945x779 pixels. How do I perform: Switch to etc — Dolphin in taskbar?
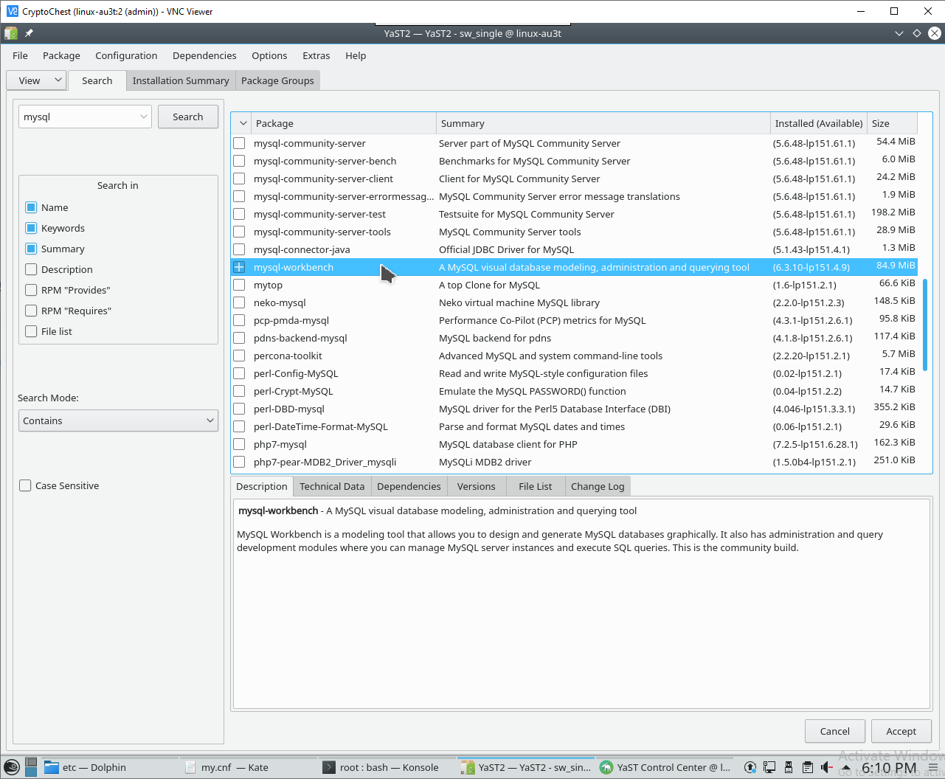110,767
